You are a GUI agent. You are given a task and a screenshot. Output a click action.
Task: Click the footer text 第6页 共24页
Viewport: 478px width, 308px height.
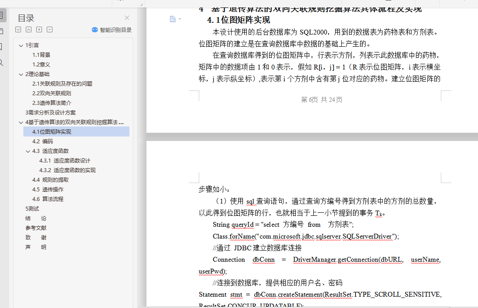pyautogui.click(x=322, y=100)
